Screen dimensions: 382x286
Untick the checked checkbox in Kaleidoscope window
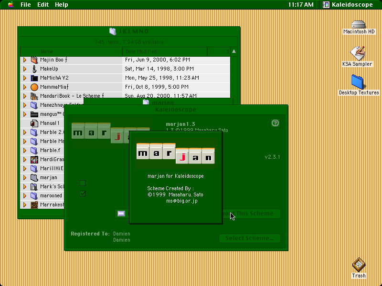pos(83,194)
